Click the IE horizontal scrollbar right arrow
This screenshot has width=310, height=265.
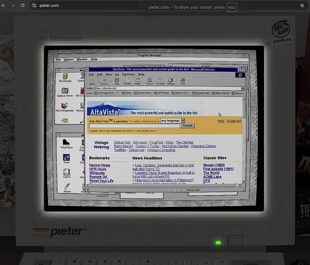(240, 185)
